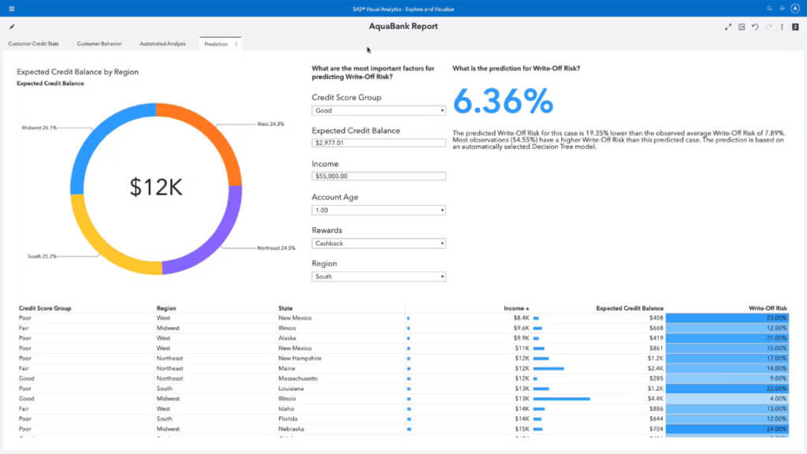
Task: Toggle the dark side-pane icon at far right
Action: [x=795, y=27]
